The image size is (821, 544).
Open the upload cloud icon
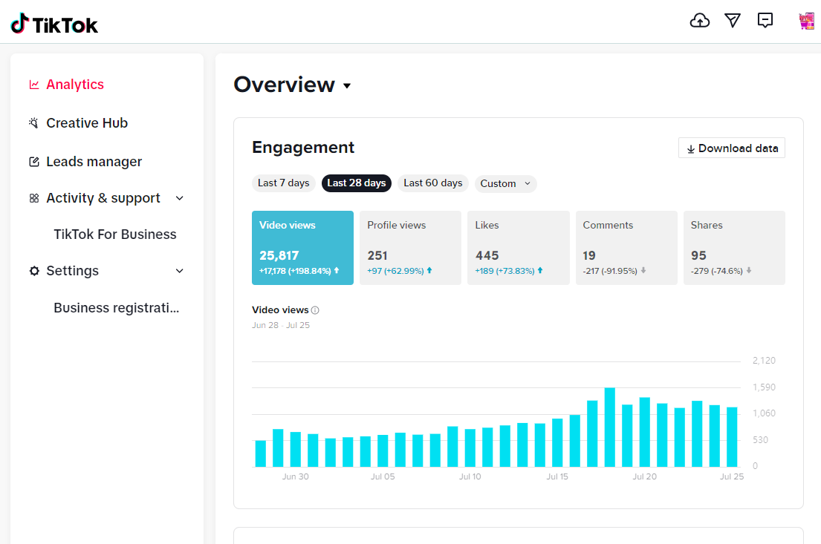(x=700, y=20)
